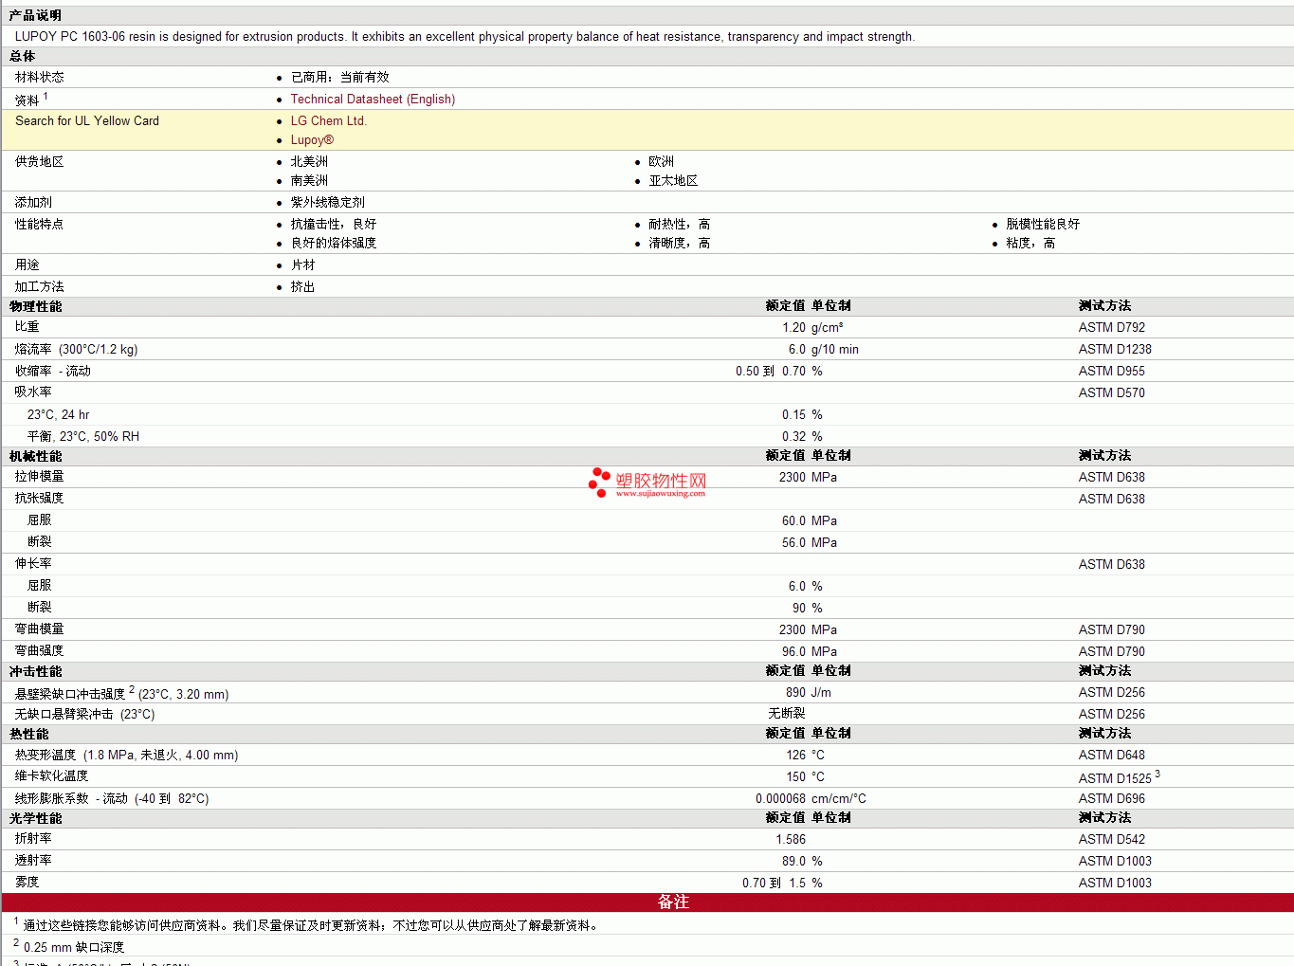1294x966 pixels.
Task: Click the 0.32 % equilibrium absorption value
Action: pyautogui.click(x=802, y=436)
